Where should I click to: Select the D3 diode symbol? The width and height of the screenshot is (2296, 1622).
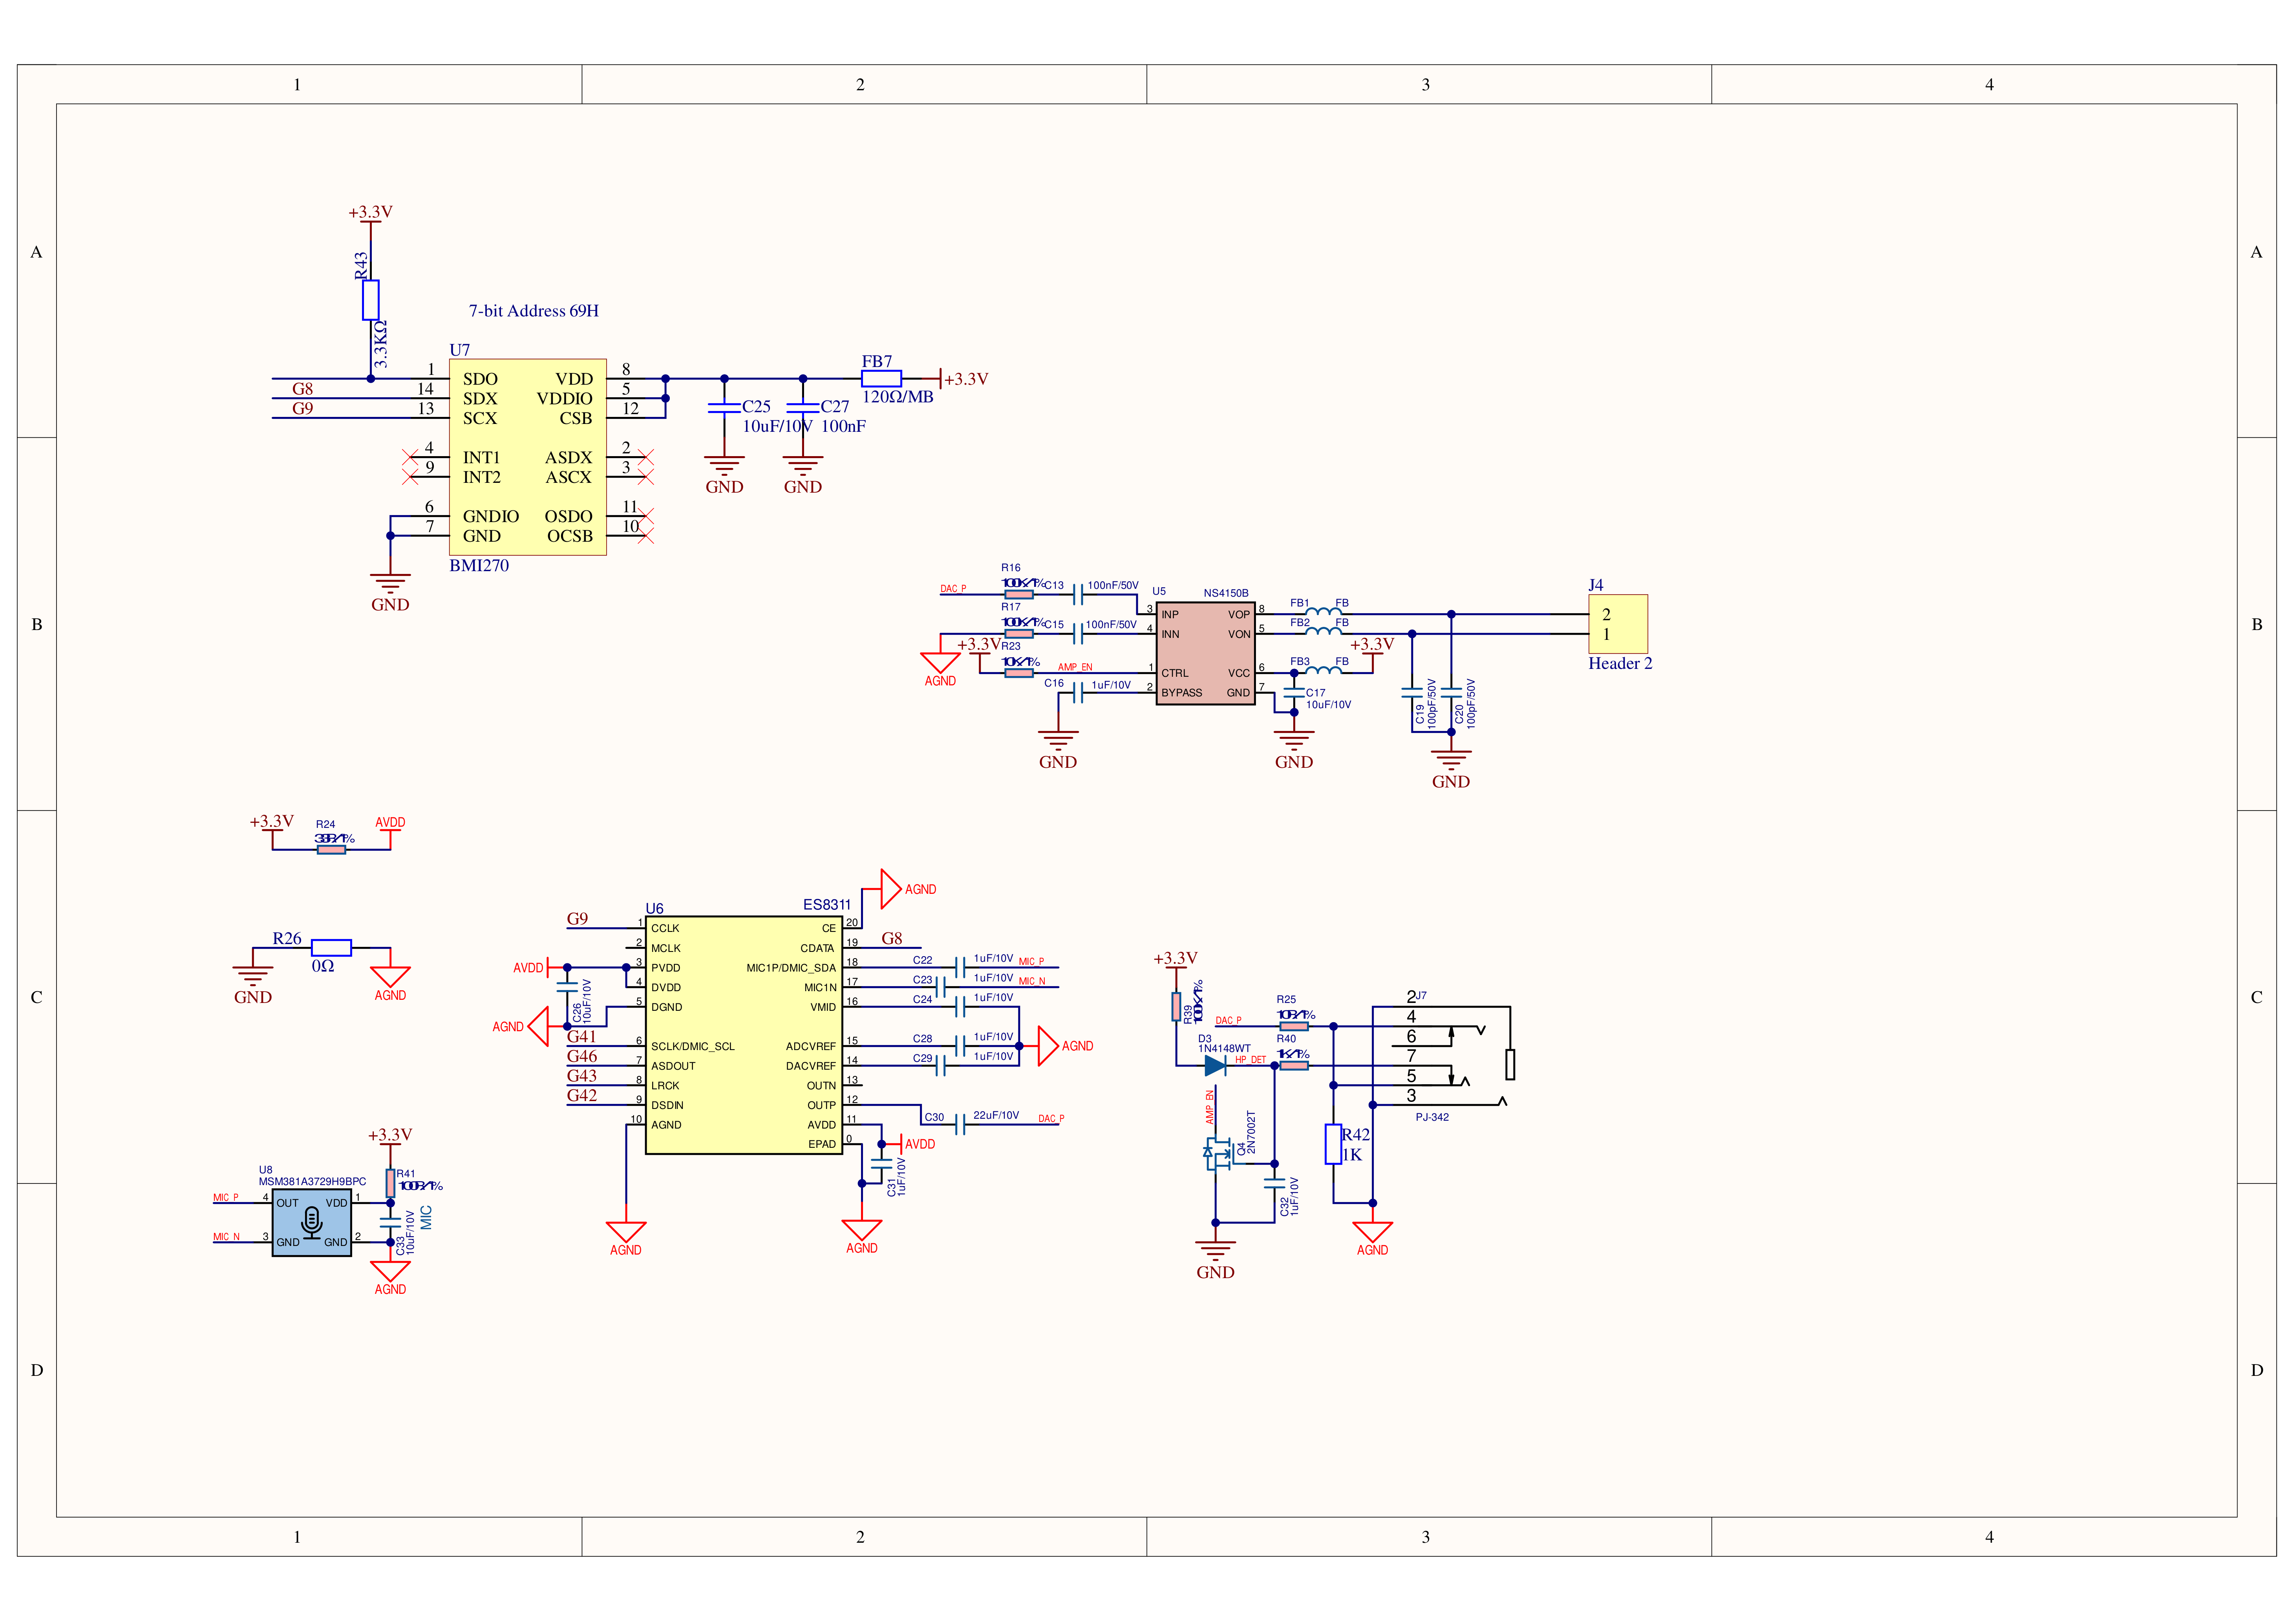(x=1215, y=1066)
